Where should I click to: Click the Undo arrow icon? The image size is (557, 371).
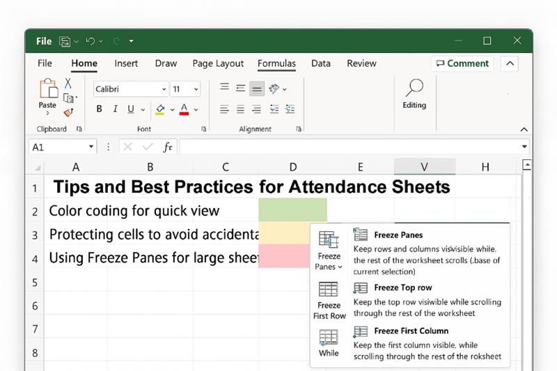[90, 41]
